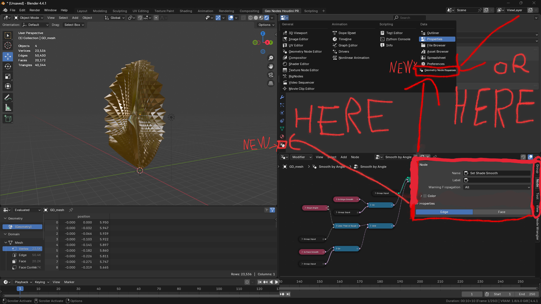Click the viewport zoom magnifier icon
The image size is (541, 304).
click(x=271, y=58)
